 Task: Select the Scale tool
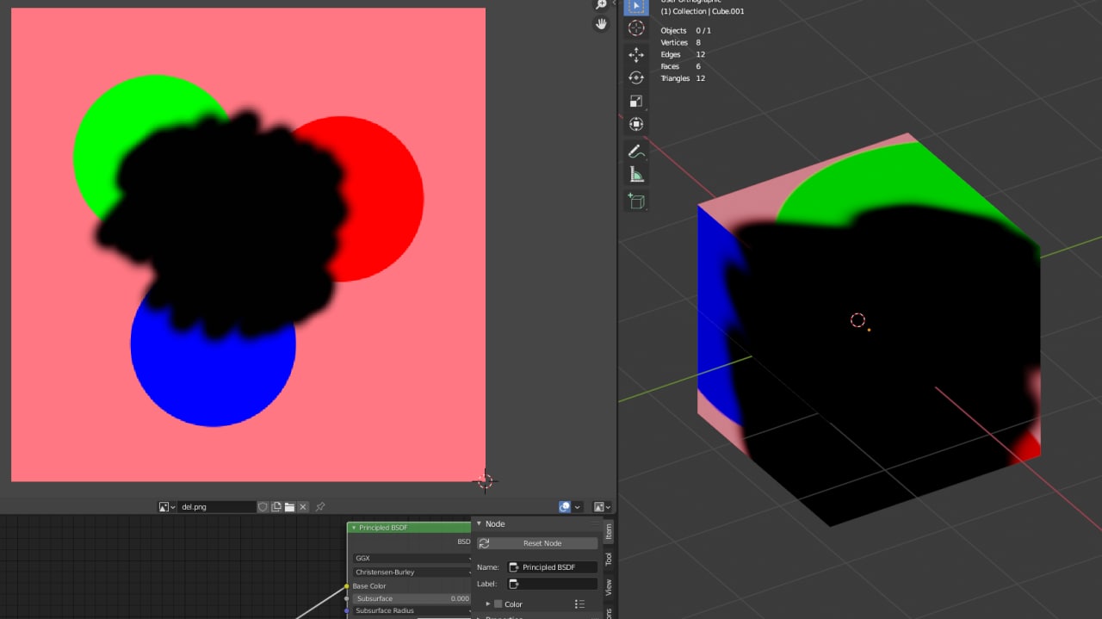pyautogui.click(x=636, y=102)
